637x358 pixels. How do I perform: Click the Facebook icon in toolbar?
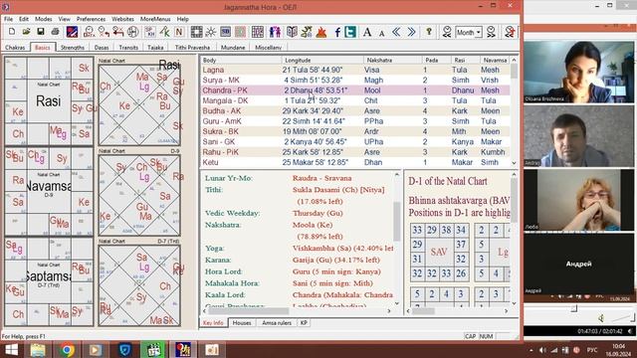coord(337,32)
